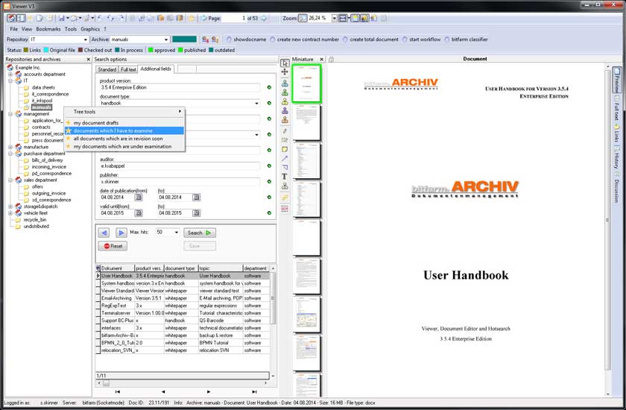The height and width of the screenshot is (410, 626).
Task: Expand the vehicle fleet tree node
Action: (x=10, y=213)
